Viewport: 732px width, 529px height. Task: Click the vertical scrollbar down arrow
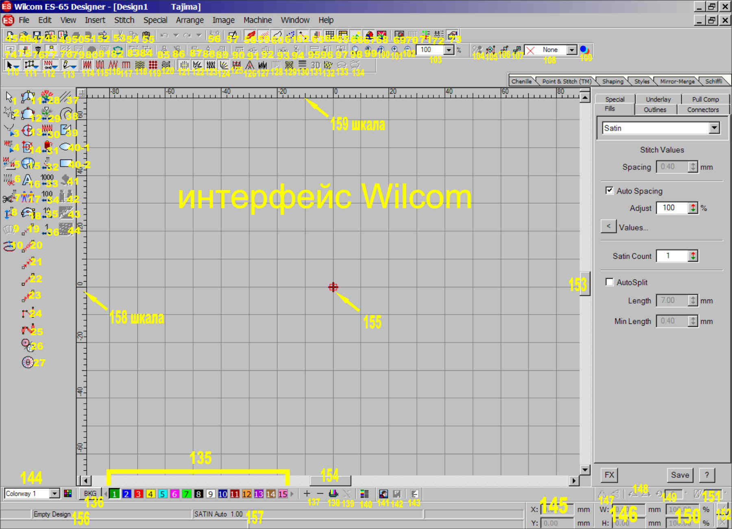click(x=585, y=470)
